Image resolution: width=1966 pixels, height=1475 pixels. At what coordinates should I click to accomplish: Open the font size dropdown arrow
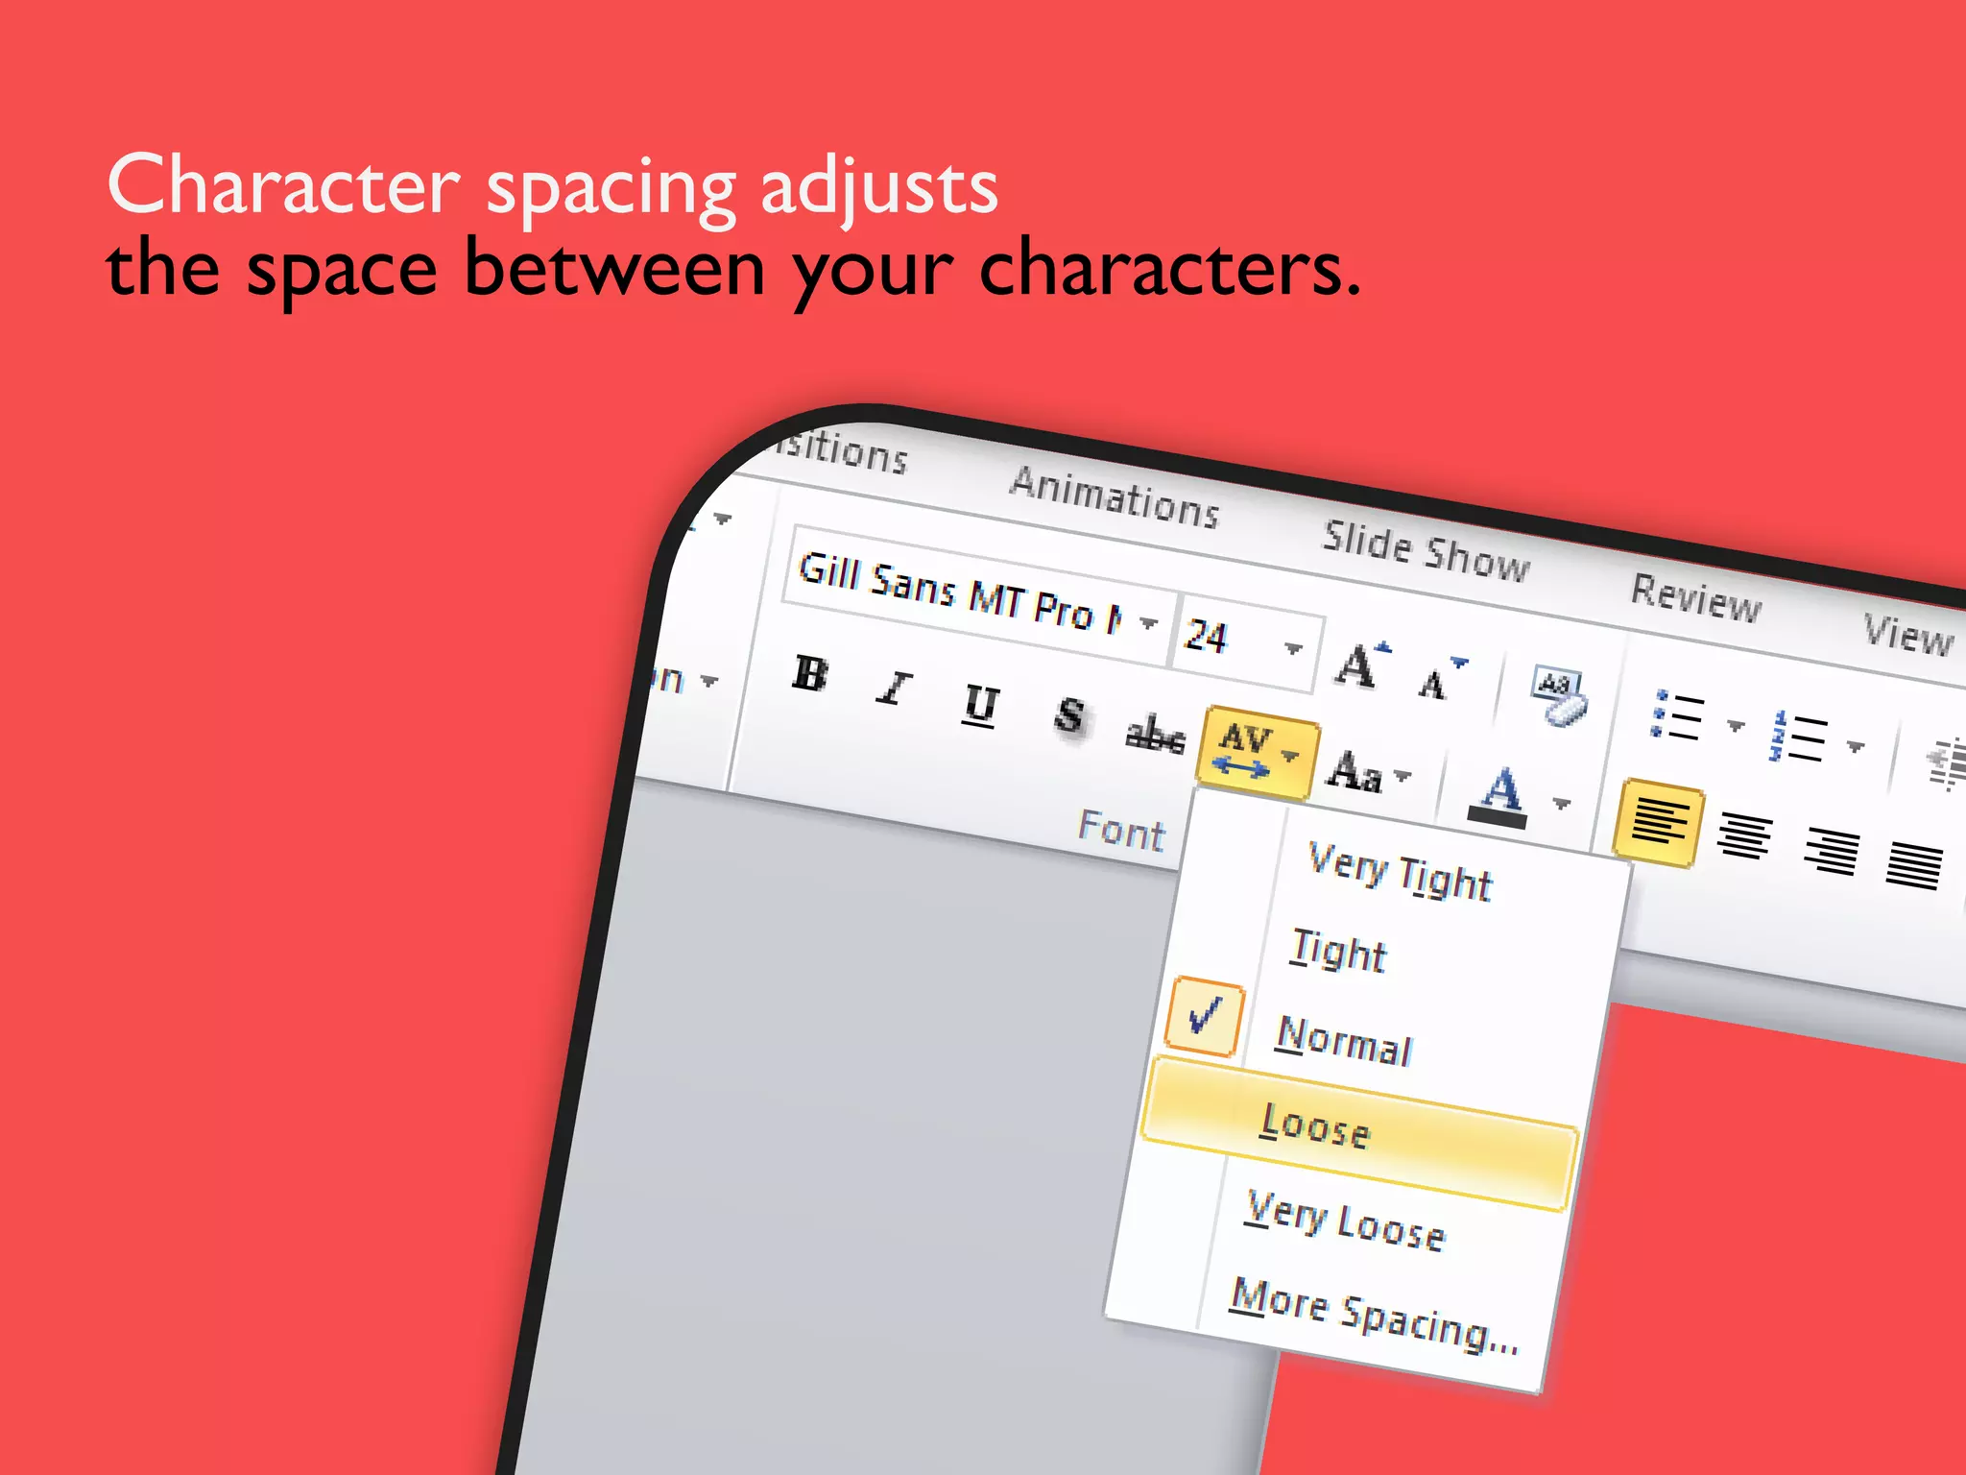(1294, 648)
